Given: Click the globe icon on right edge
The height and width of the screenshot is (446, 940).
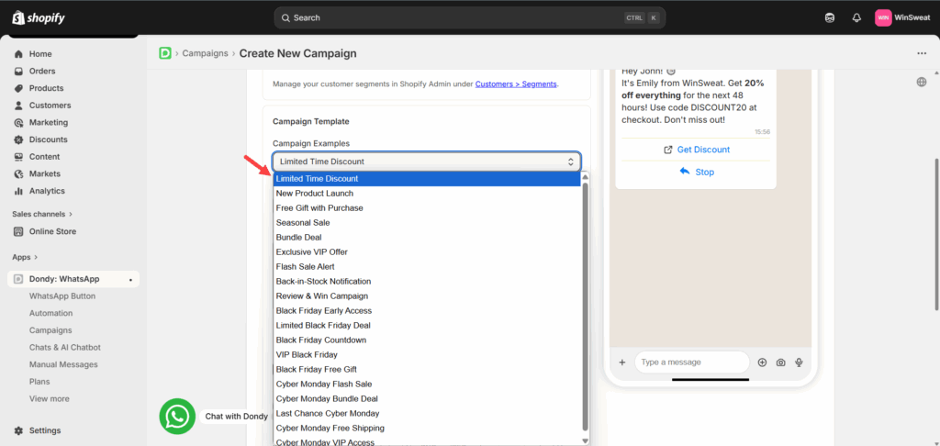Looking at the screenshot, I should (922, 83).
